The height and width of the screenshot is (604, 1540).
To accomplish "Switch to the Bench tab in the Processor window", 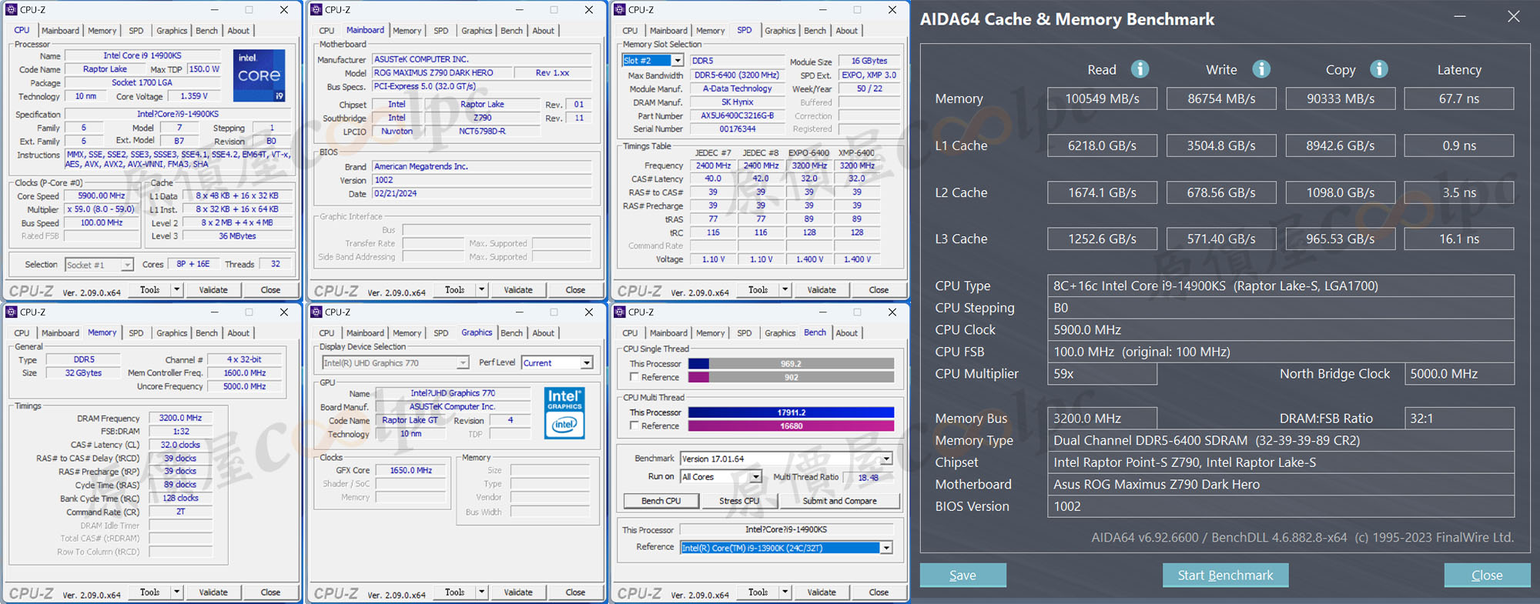I will 206,31.
